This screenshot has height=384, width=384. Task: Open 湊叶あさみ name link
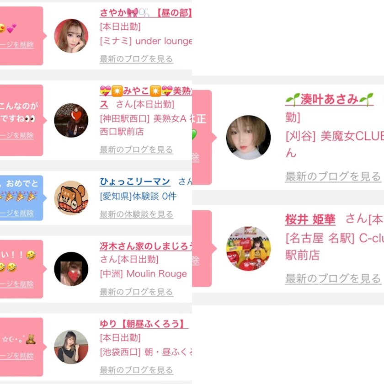(x=330, y=100)
